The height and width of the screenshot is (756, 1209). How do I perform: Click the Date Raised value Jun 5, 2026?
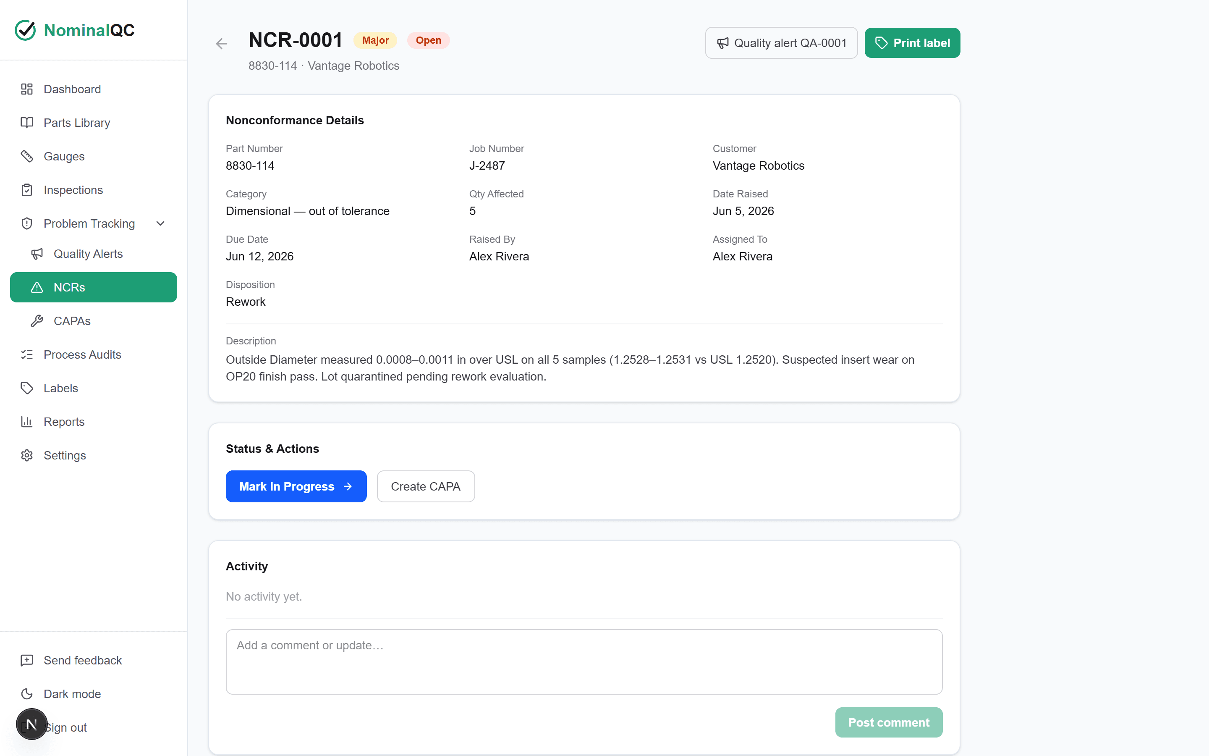tap(743, 211)
